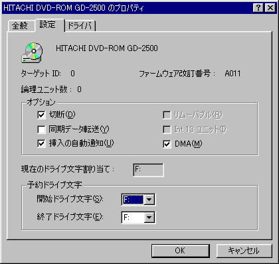Click the grayed リムーバブル(R) checkbox

[167, 115]
